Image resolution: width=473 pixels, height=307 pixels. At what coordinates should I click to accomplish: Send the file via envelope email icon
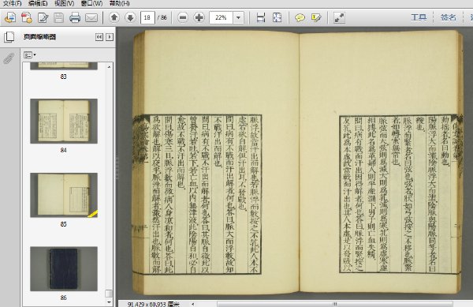(91, 18)
